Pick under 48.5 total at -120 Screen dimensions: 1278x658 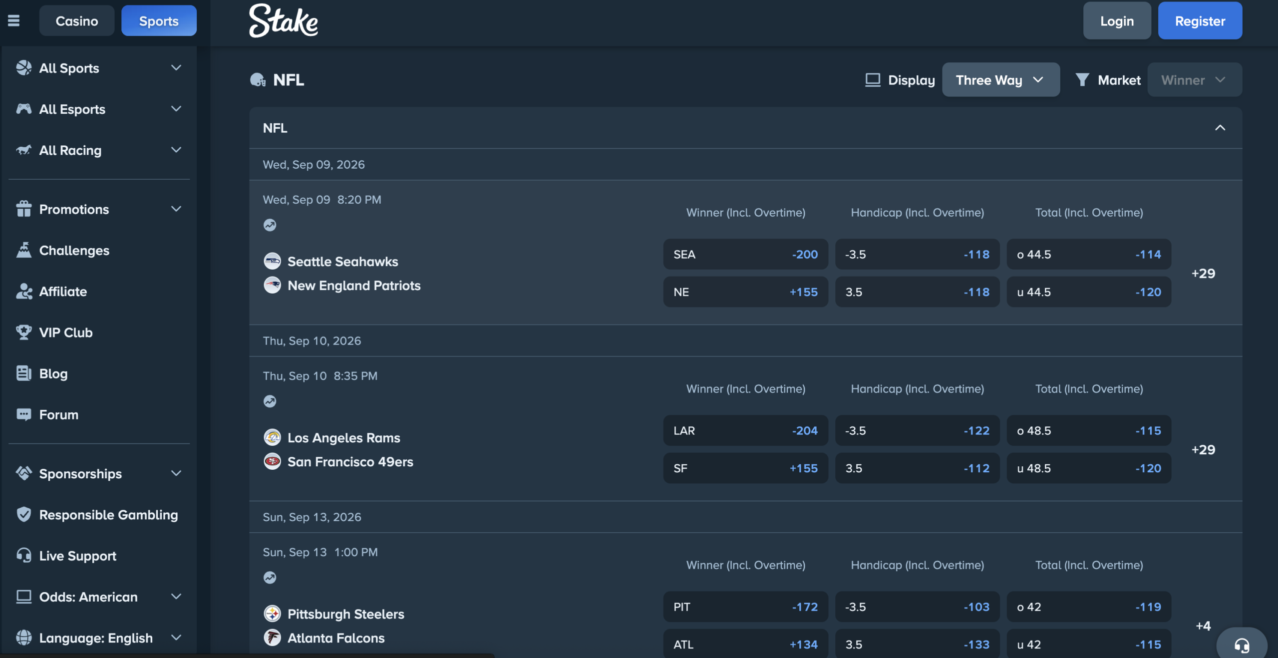click(x=1089, y=468)
